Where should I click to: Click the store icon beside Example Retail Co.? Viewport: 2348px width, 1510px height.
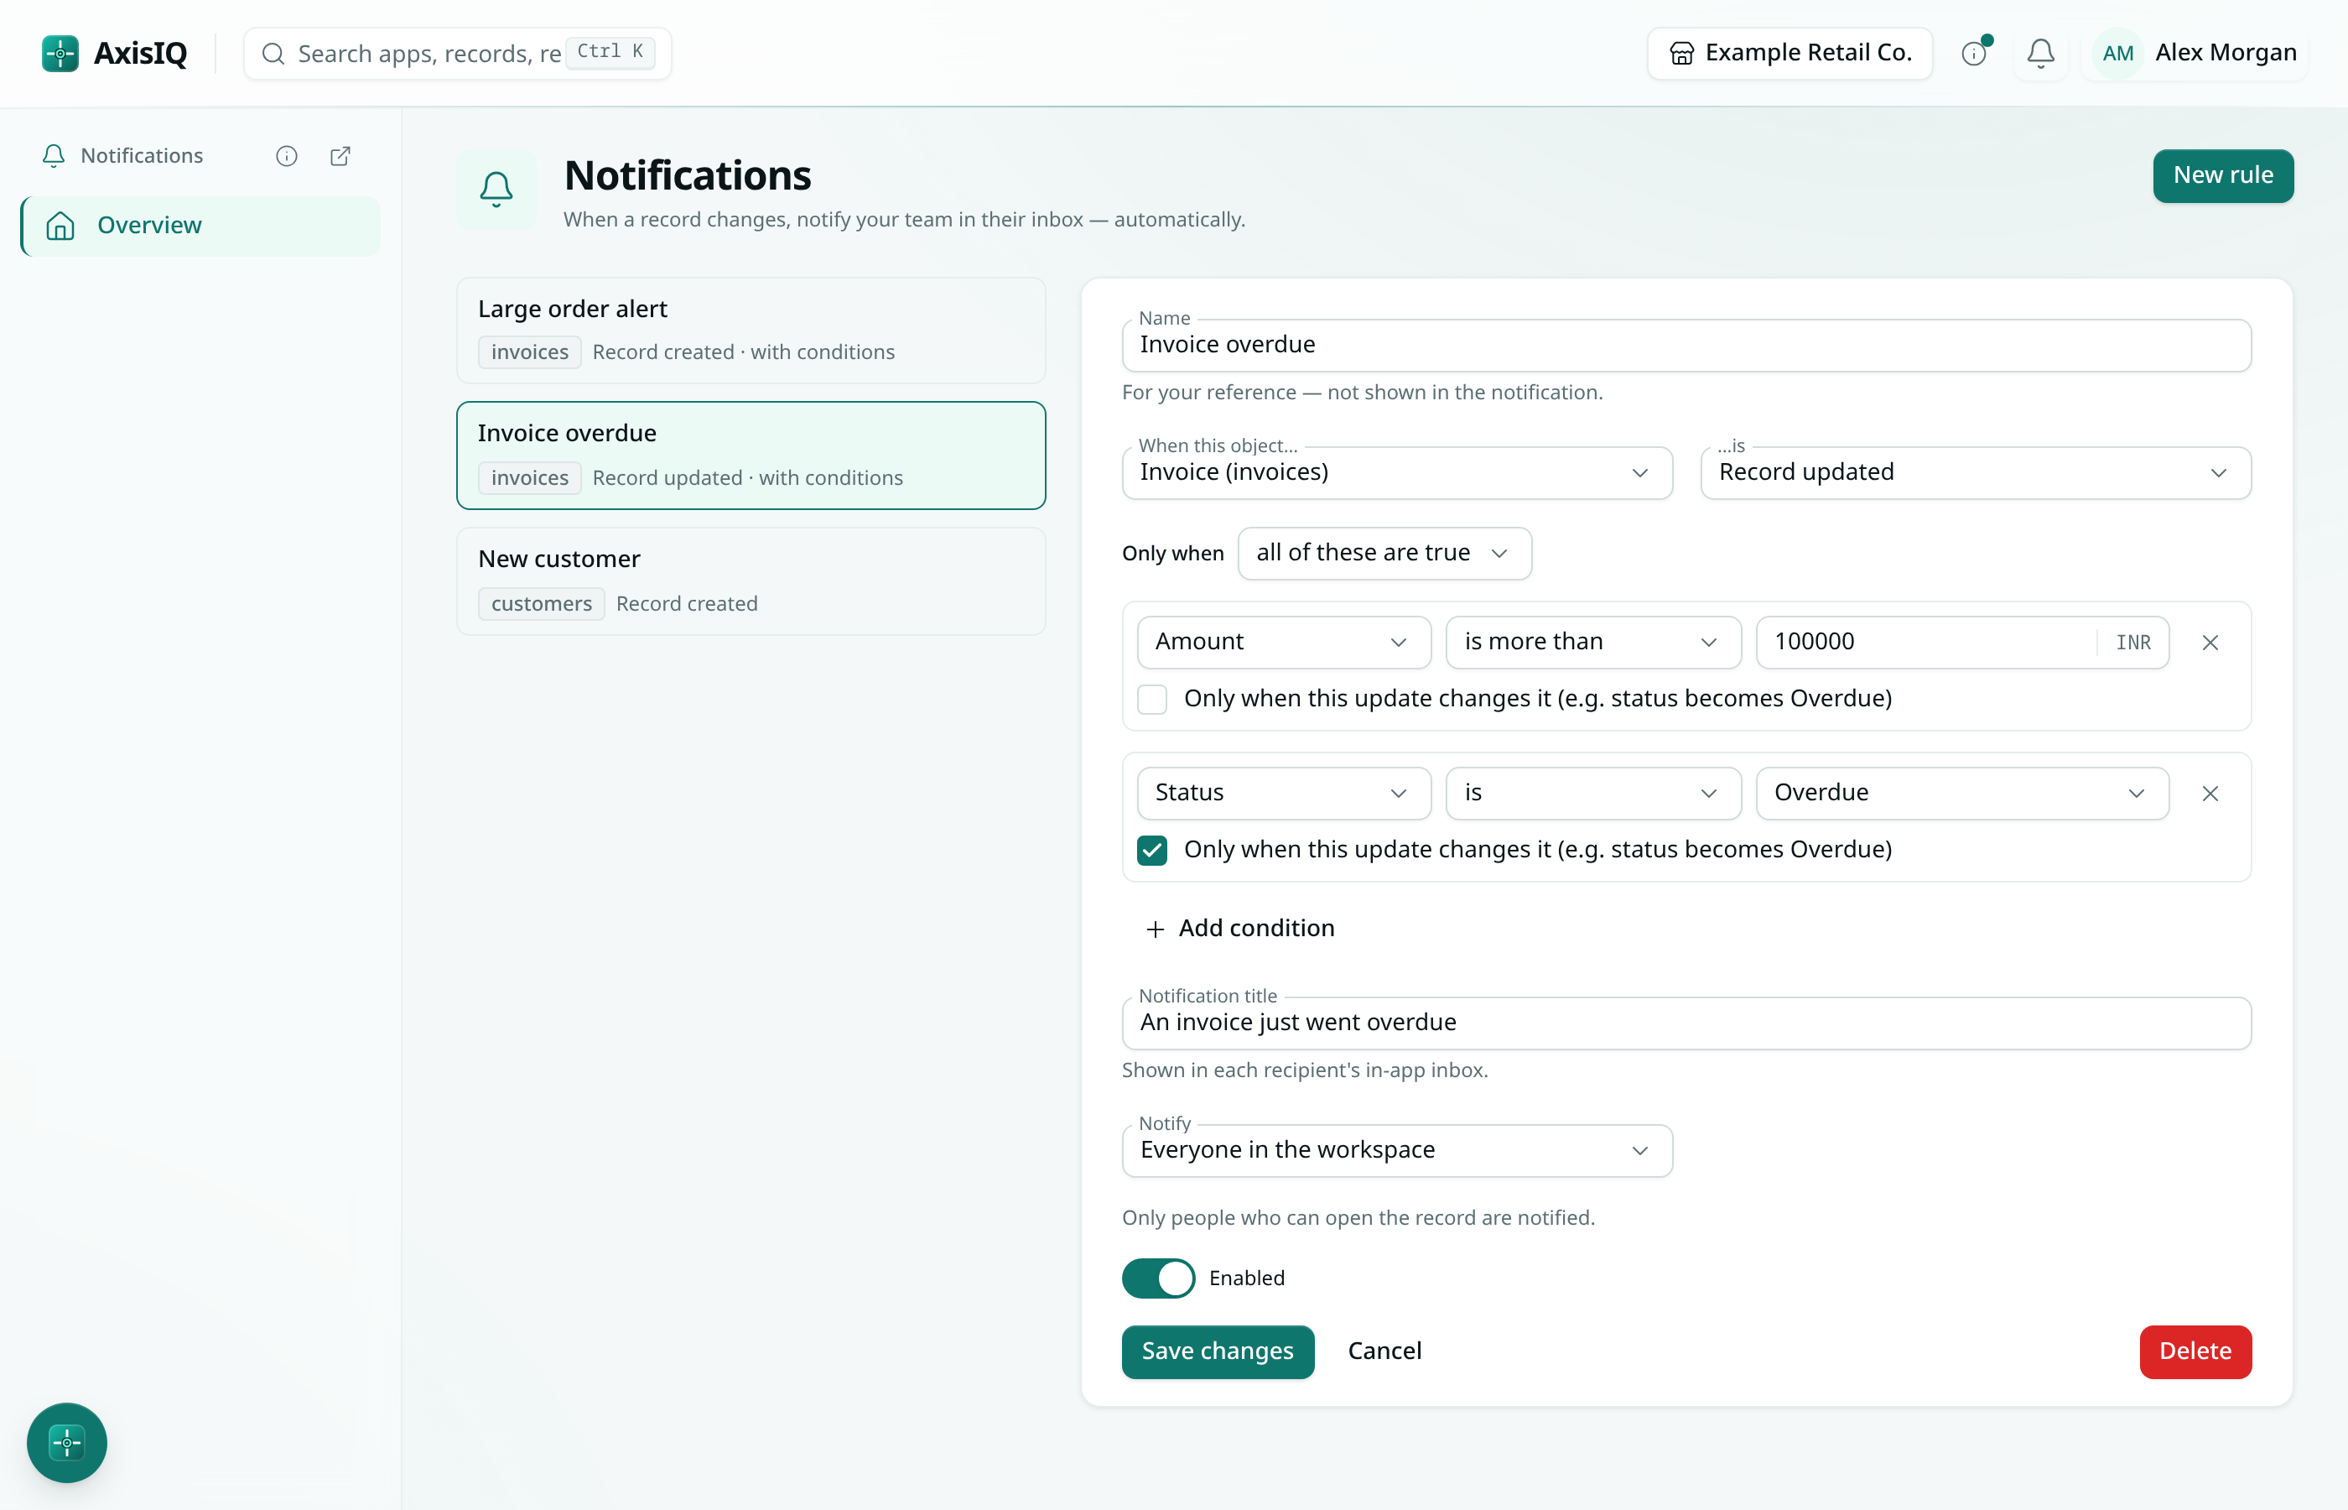(x=1681, y=53)
